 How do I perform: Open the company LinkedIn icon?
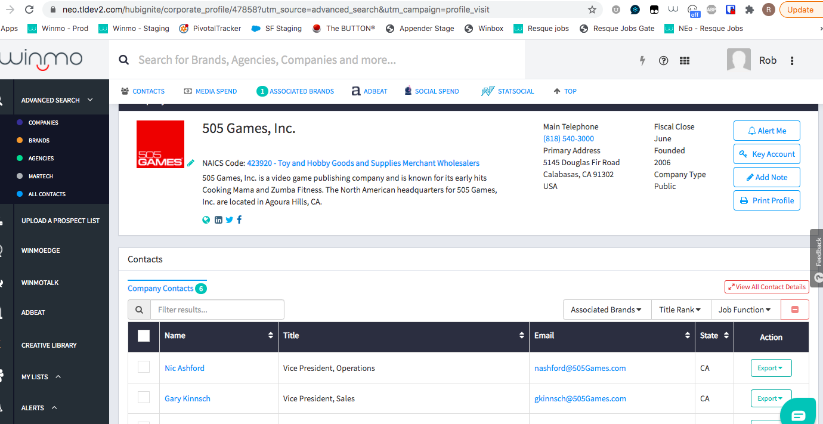pyautogui.click(x=218, y=219)
